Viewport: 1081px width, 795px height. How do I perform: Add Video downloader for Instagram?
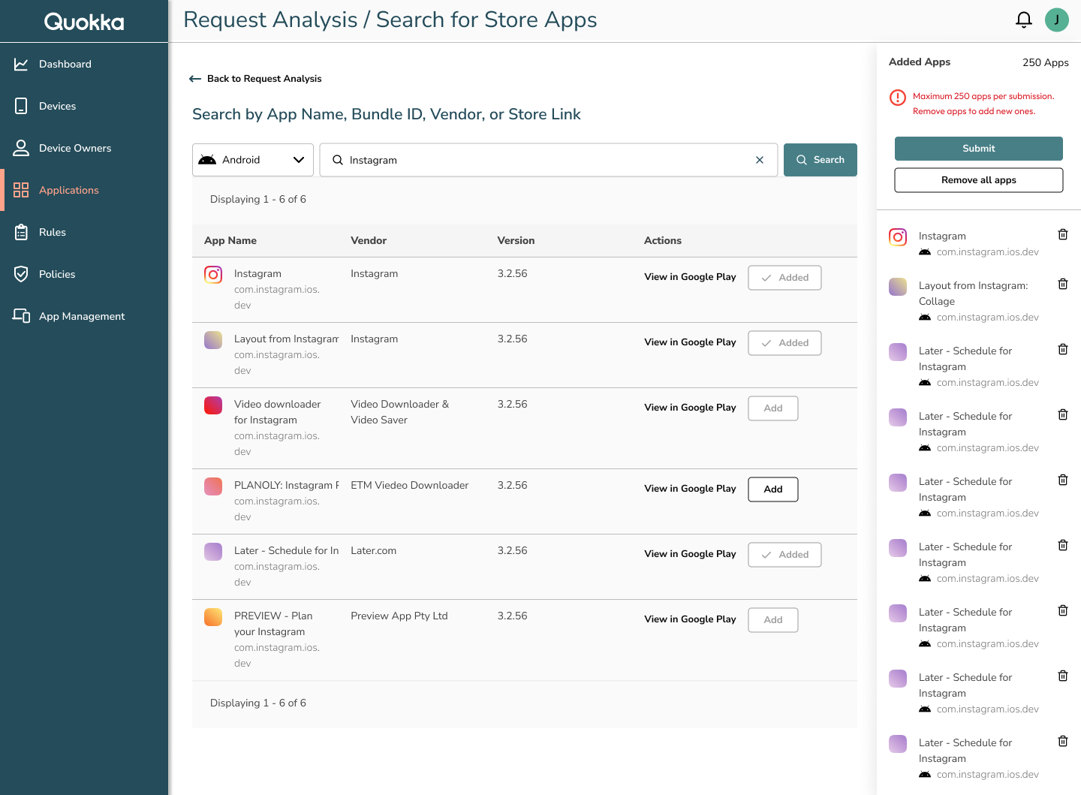[773, 408]
